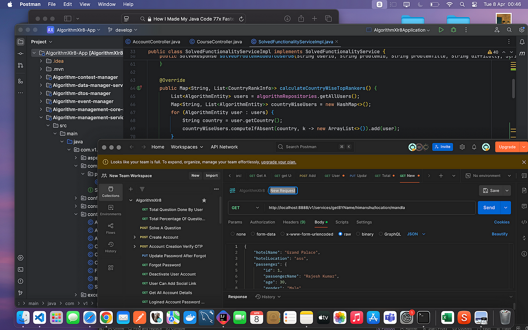Select the raw body radio button
Image resolution: width=528 pixels, height=330 pixels.
click(x=341, y=234)
